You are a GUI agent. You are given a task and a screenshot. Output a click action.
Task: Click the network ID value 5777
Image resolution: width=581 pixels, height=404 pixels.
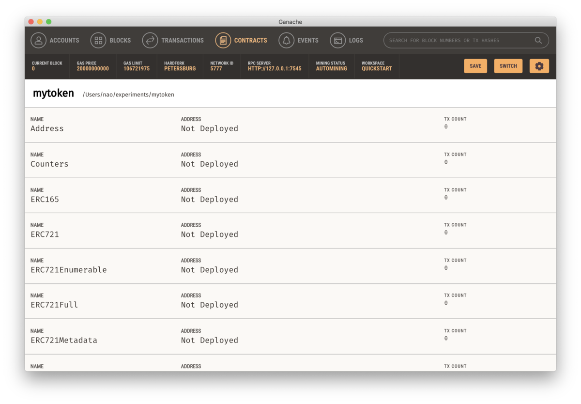[x=216, y=69]
